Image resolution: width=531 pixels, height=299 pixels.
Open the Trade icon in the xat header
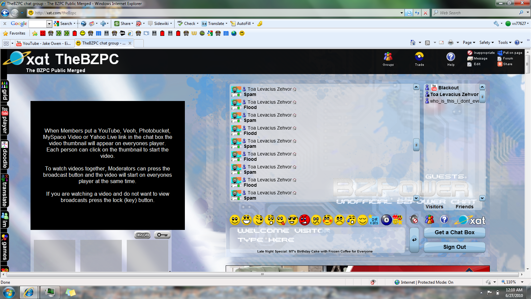(419, 59)
